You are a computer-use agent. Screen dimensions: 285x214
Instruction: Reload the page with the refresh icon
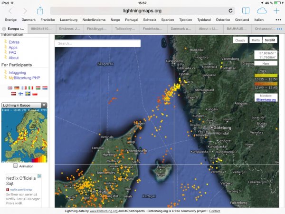230,10
